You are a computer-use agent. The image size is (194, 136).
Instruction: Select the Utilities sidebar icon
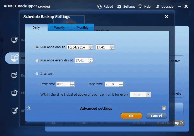click(x=15, y=110)
